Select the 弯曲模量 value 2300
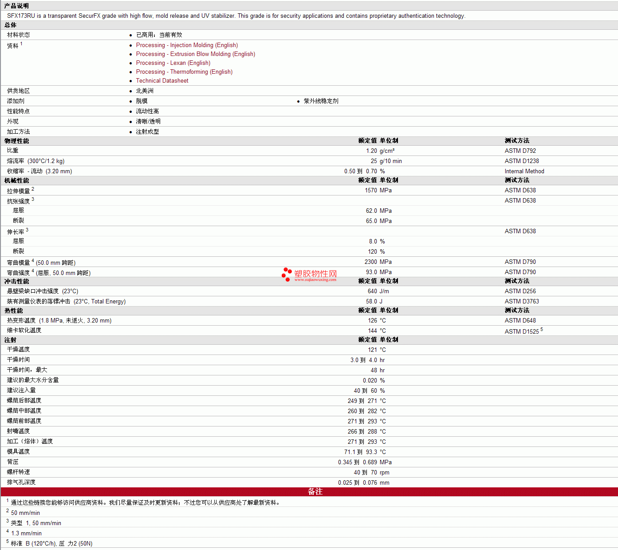Screen dimensions: 618x550 [371, 262]
